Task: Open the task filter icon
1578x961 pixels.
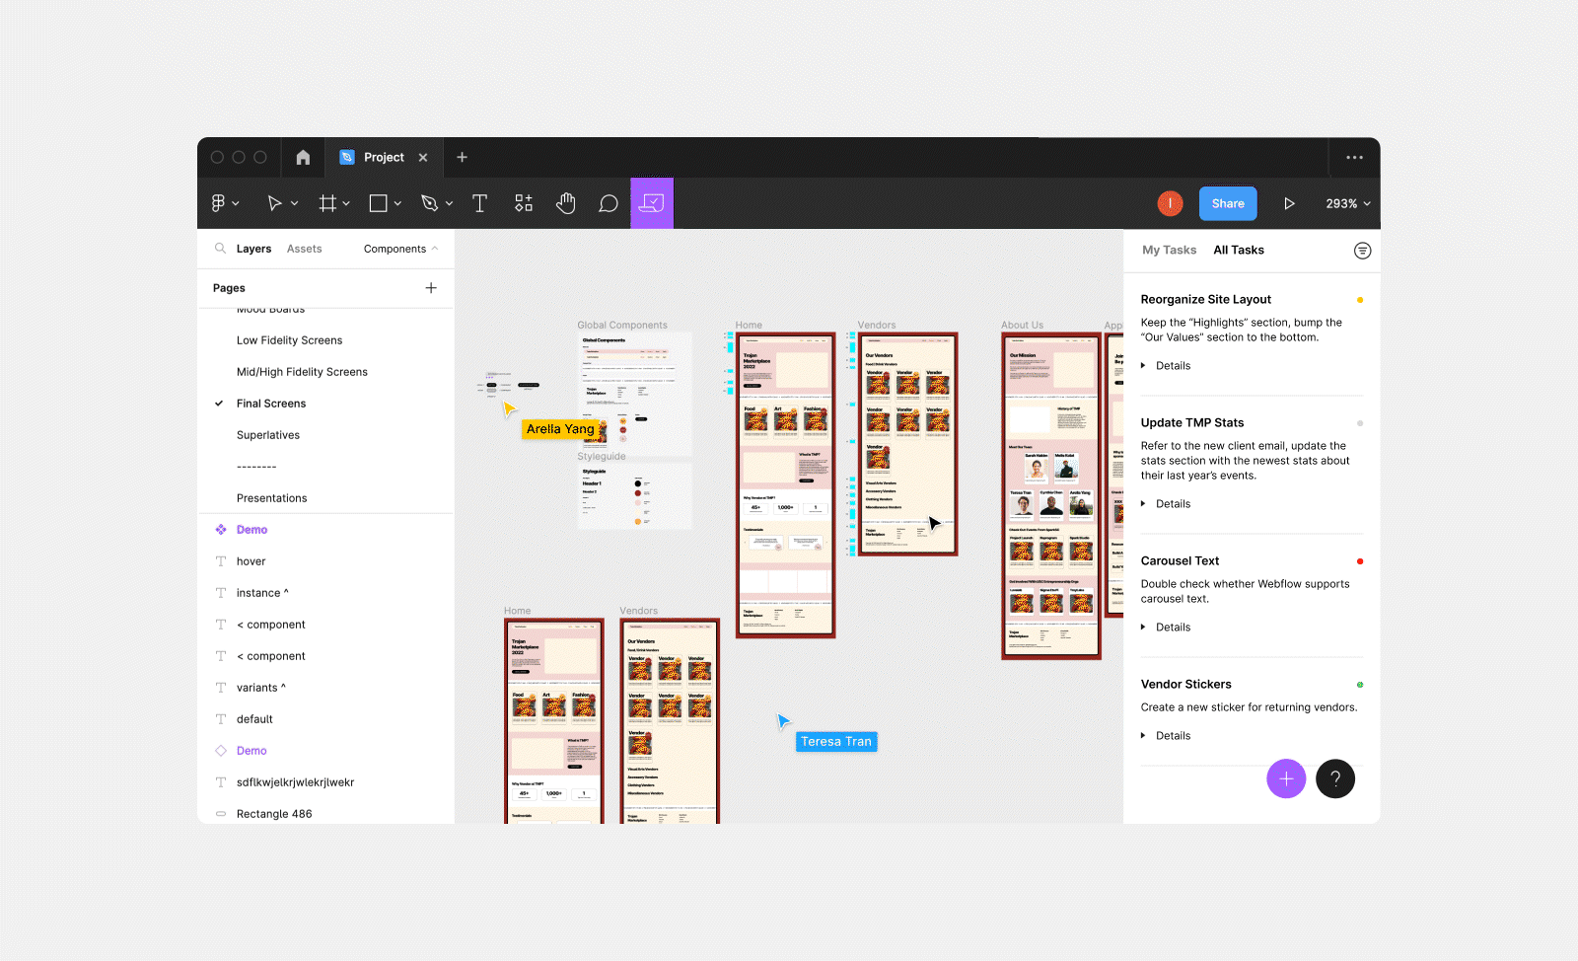Action: pyautogui.click(x=1362, y=251)
